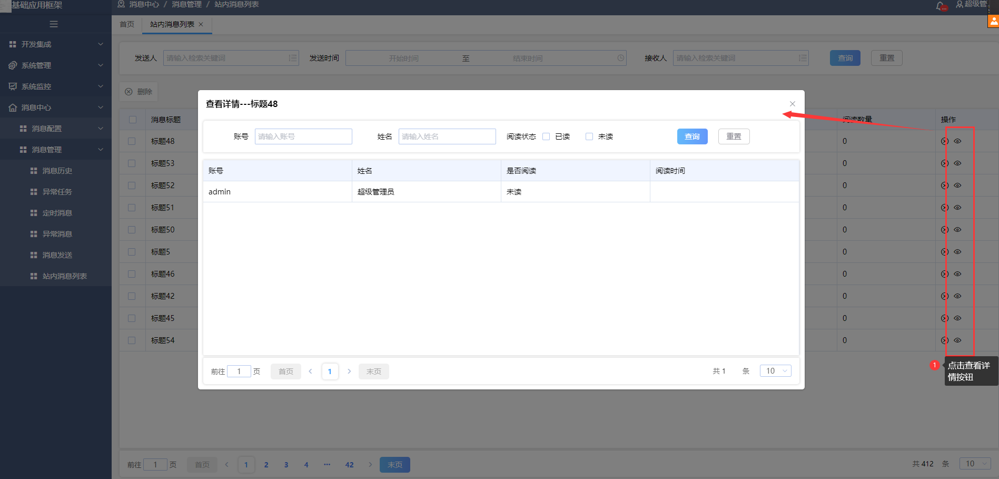This screenshot has width=999, height=479.
Task: Go to page 3 in main pagination
Action: tap(286, 465)
